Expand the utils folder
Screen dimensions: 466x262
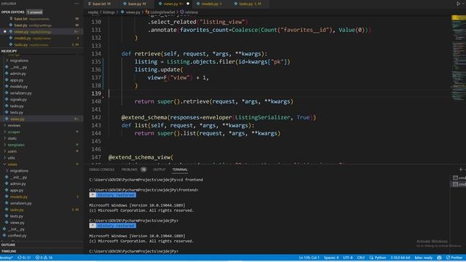(12, 158)
